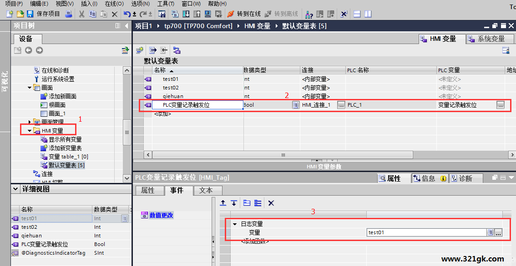This screenshot has width=516, height=266.
Task: Open data type dropdown for Bool cell
Action: pyautogui.click(x=295, y=105)
